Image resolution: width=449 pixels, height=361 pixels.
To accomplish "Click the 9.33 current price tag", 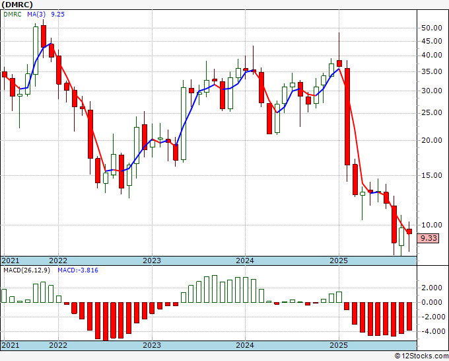I will [428, 238].
